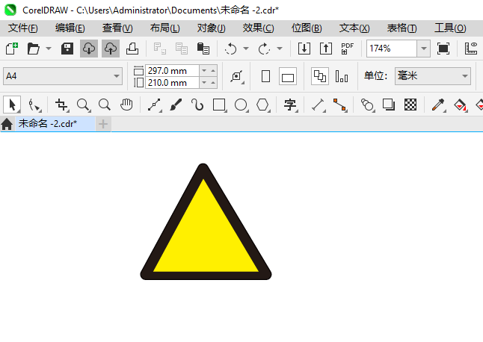Click the Export icon
The width and height of the screenshot is (483, 342).
pos(326,49)
